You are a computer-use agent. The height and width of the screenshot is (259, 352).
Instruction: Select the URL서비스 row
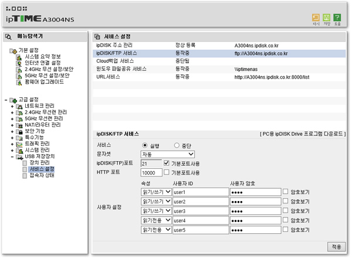(219, 77)
